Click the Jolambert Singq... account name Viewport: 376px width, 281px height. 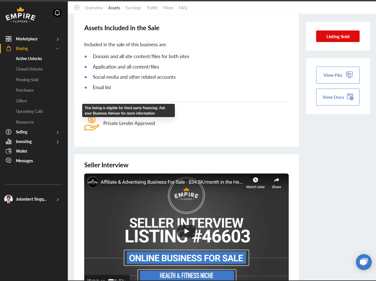point(31,199)
